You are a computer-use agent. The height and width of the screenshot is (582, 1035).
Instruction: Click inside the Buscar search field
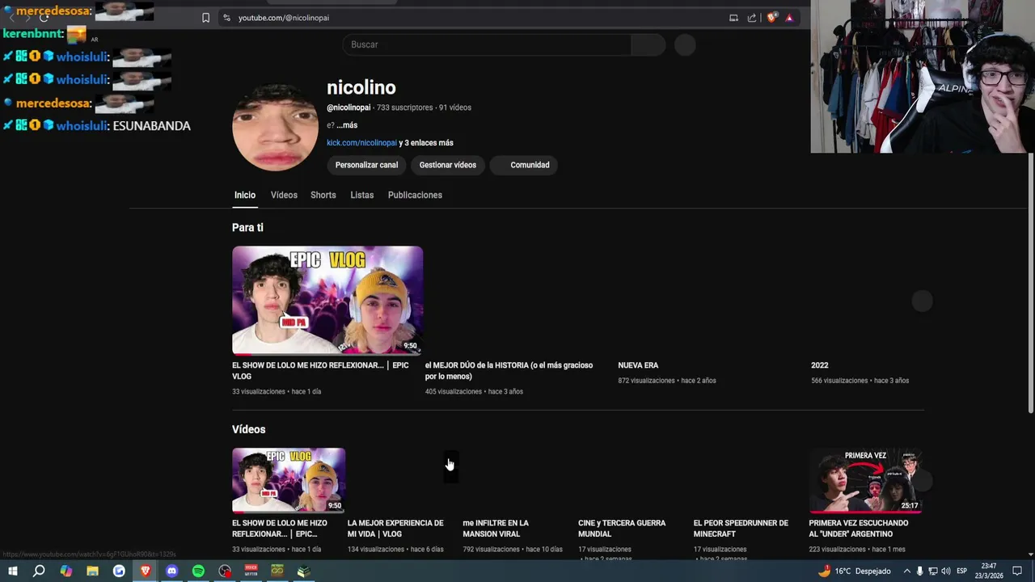click(487, 44)
